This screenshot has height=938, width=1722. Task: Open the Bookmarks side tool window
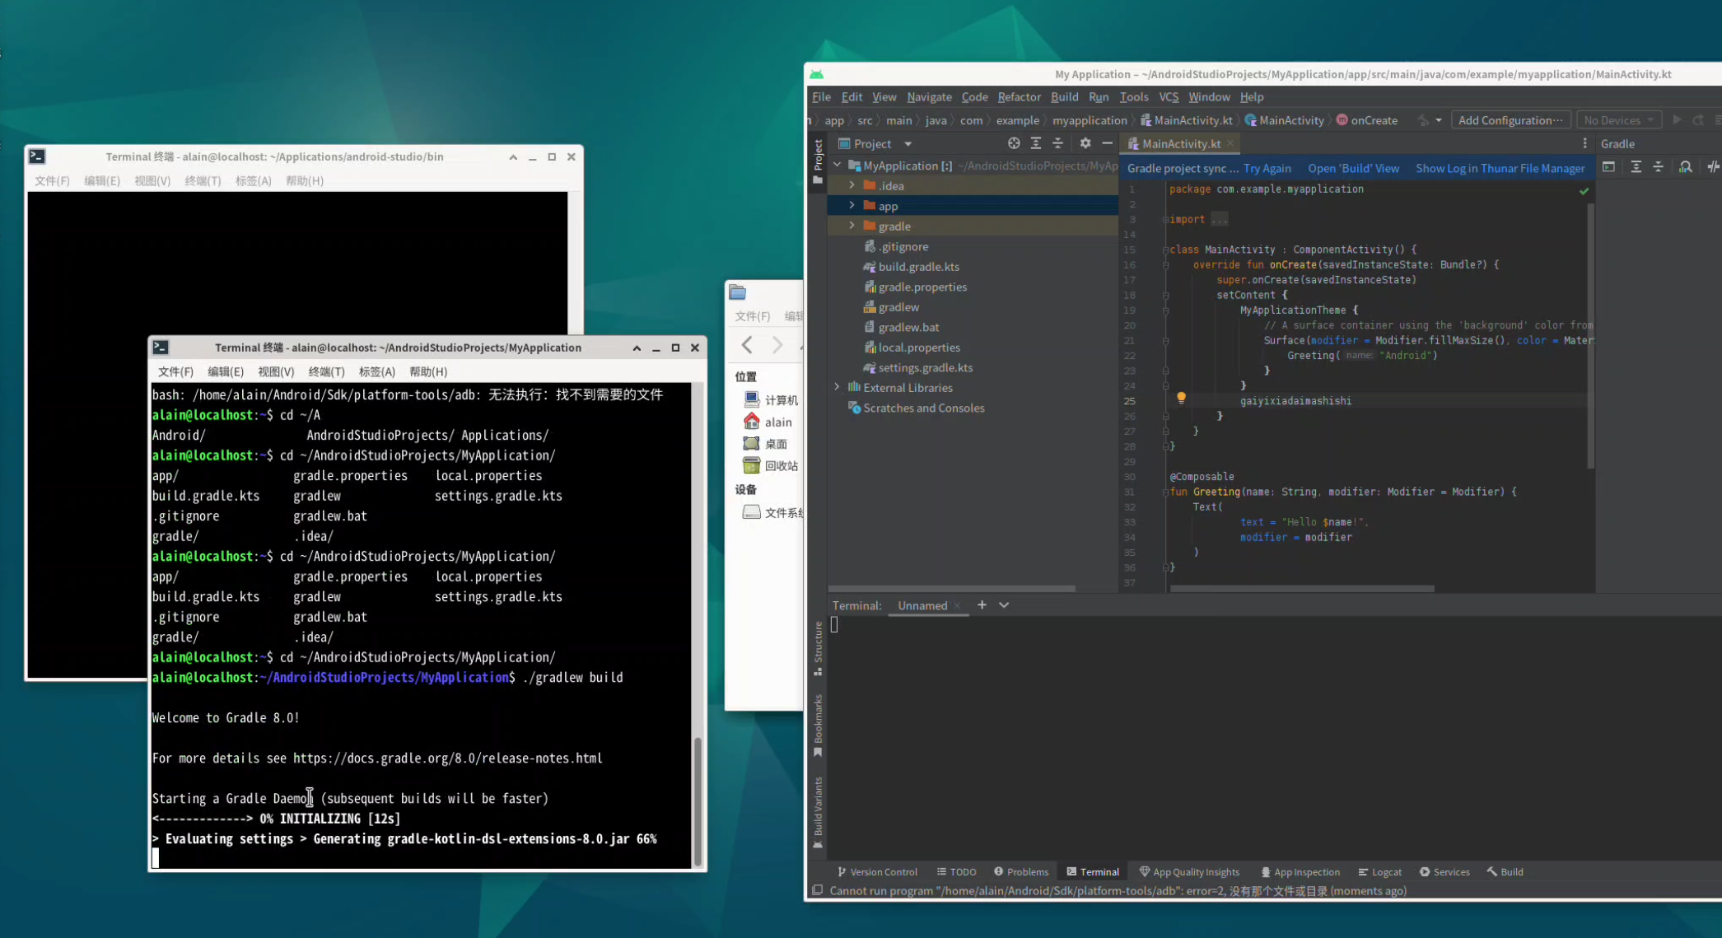pos(818,726)
